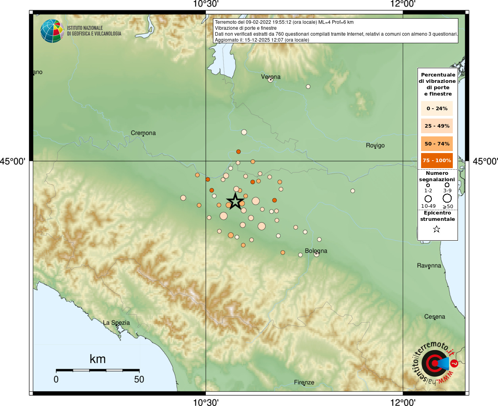Click the top 10°30' longitude label
The width and height of the screenshot is (498, 406).
tap(206, 4)
